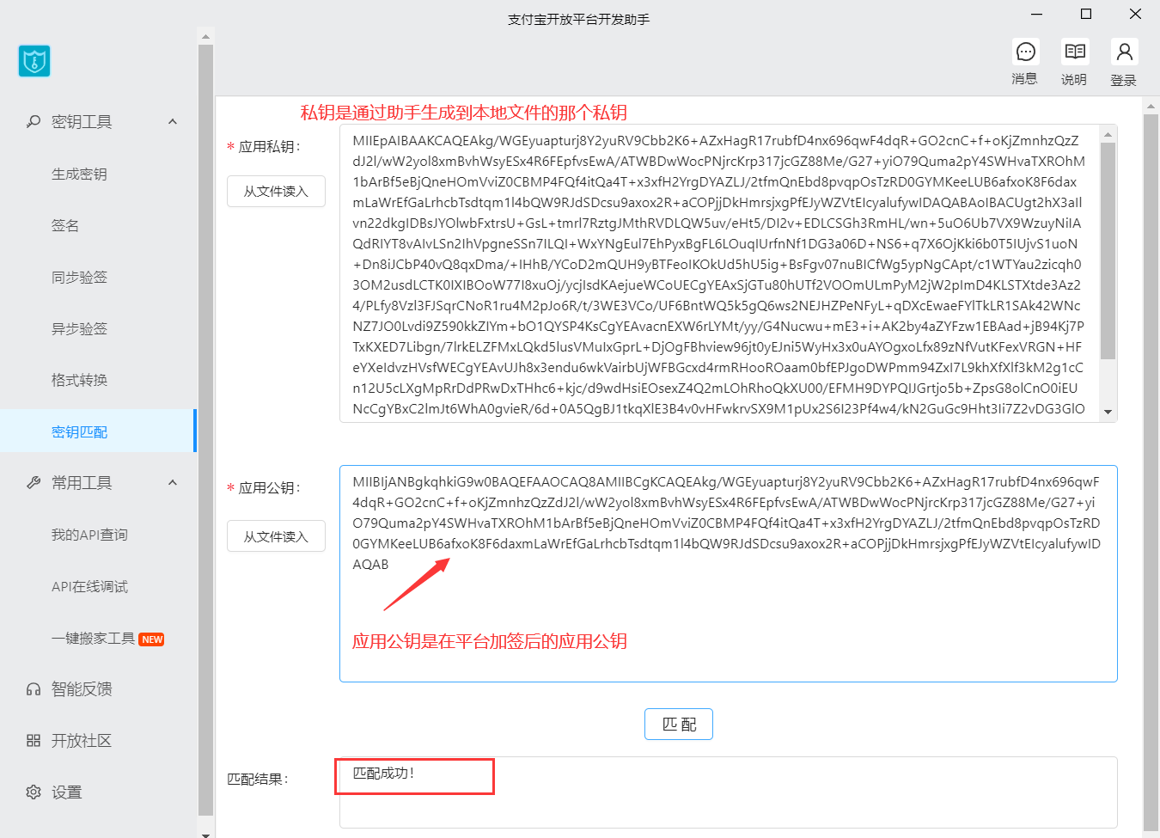Click private key box scroll-up arrow
1160x838 pixels.
point(1108,134)
